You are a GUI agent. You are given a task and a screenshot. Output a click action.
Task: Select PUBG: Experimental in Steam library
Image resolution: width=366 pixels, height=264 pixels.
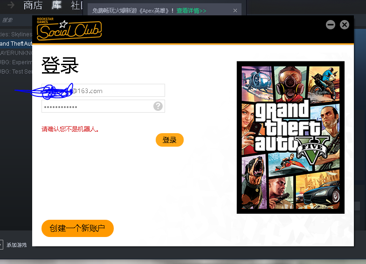click(x=16, y=62)
